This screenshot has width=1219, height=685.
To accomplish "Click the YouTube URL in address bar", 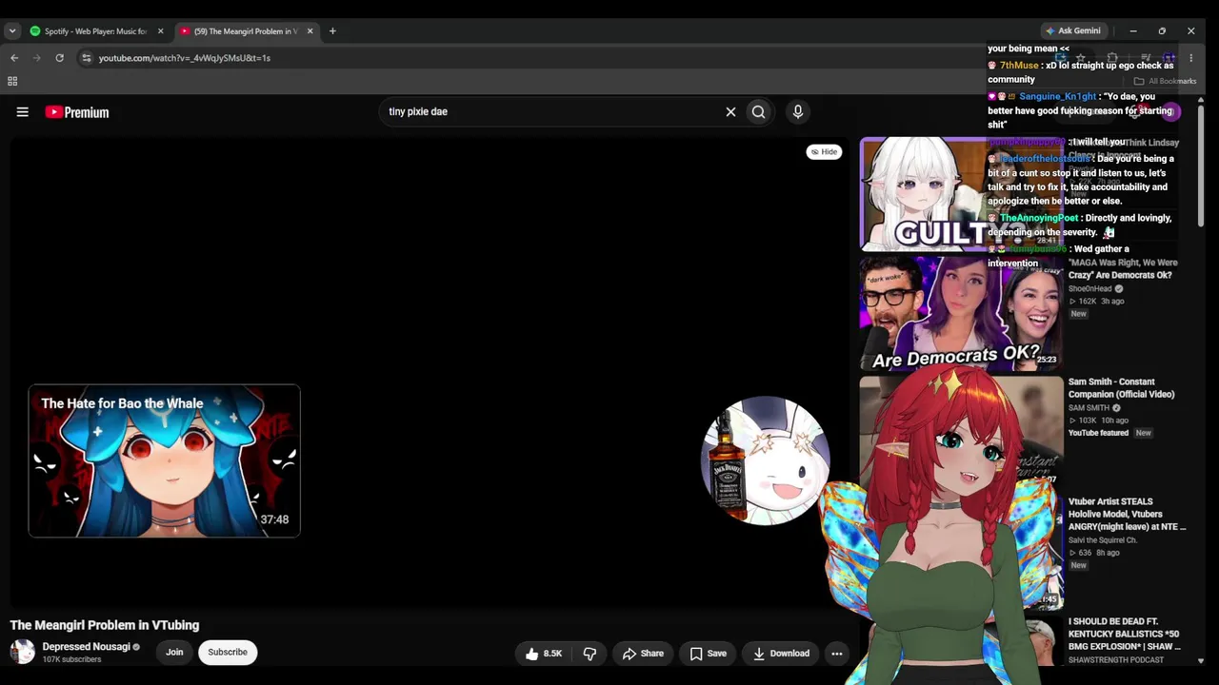I will tap(185, 58).
